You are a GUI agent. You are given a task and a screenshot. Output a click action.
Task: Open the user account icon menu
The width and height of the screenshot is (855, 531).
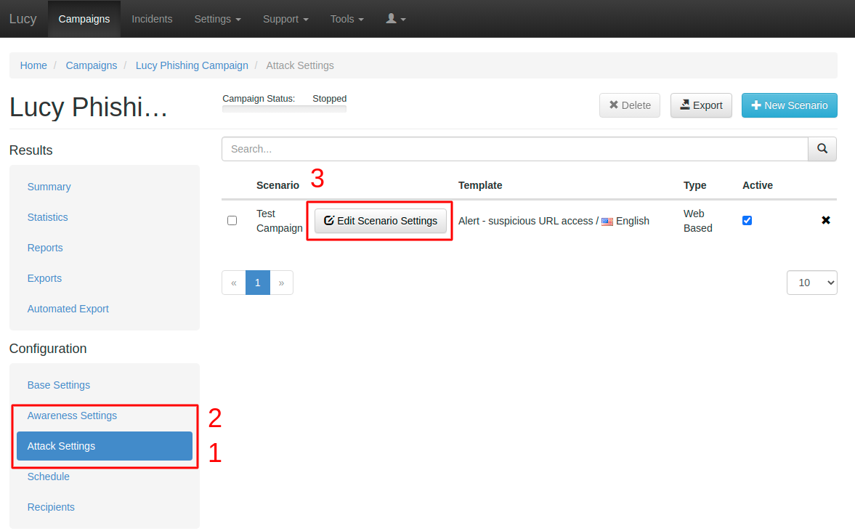tap(396, 19)
